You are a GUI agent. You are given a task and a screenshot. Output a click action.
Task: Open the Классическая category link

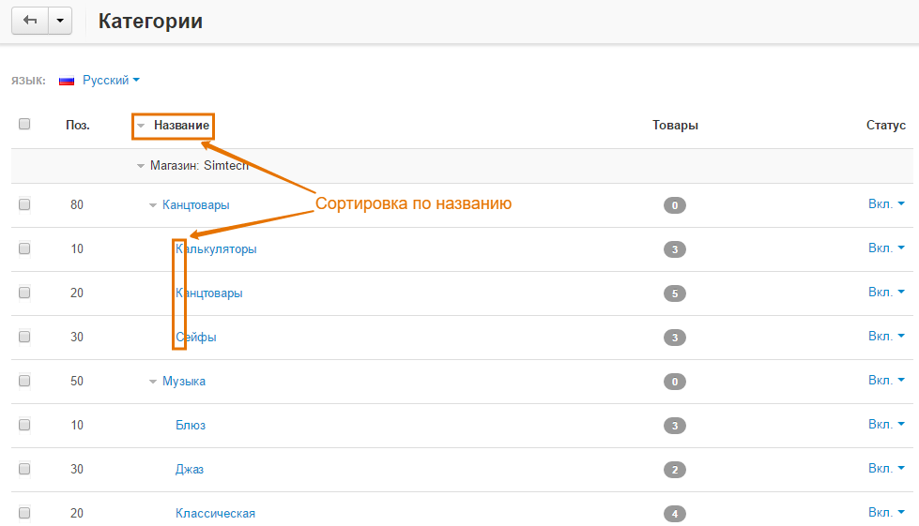click(x=215, y=514)
